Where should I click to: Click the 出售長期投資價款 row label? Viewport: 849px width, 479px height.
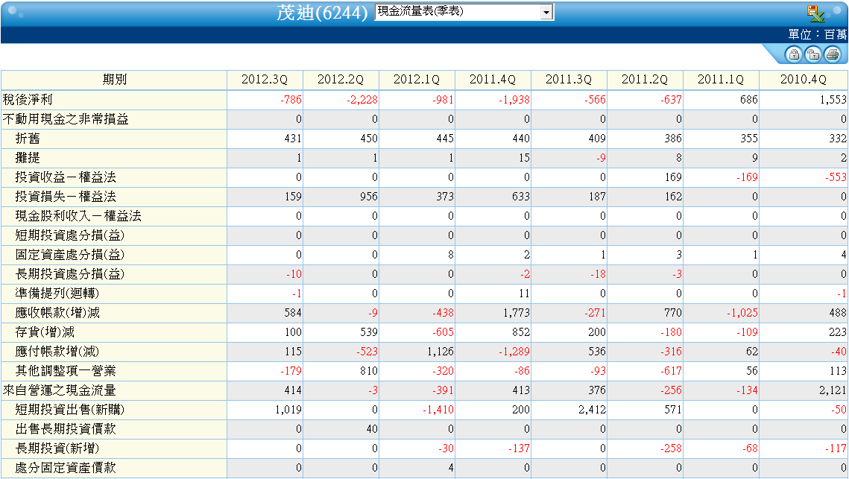click(x=66, y=429)
